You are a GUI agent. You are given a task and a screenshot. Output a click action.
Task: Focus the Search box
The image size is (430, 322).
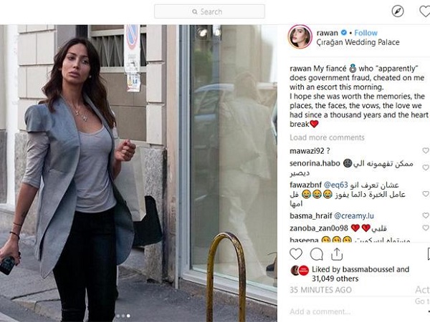click(x=209, y=11)
